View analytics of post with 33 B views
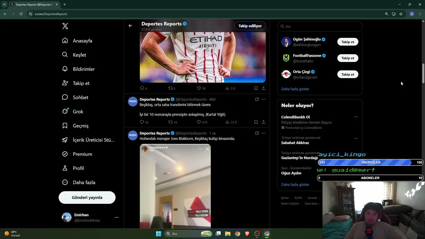The image size is (425, 239). click(x=231, y=122)
